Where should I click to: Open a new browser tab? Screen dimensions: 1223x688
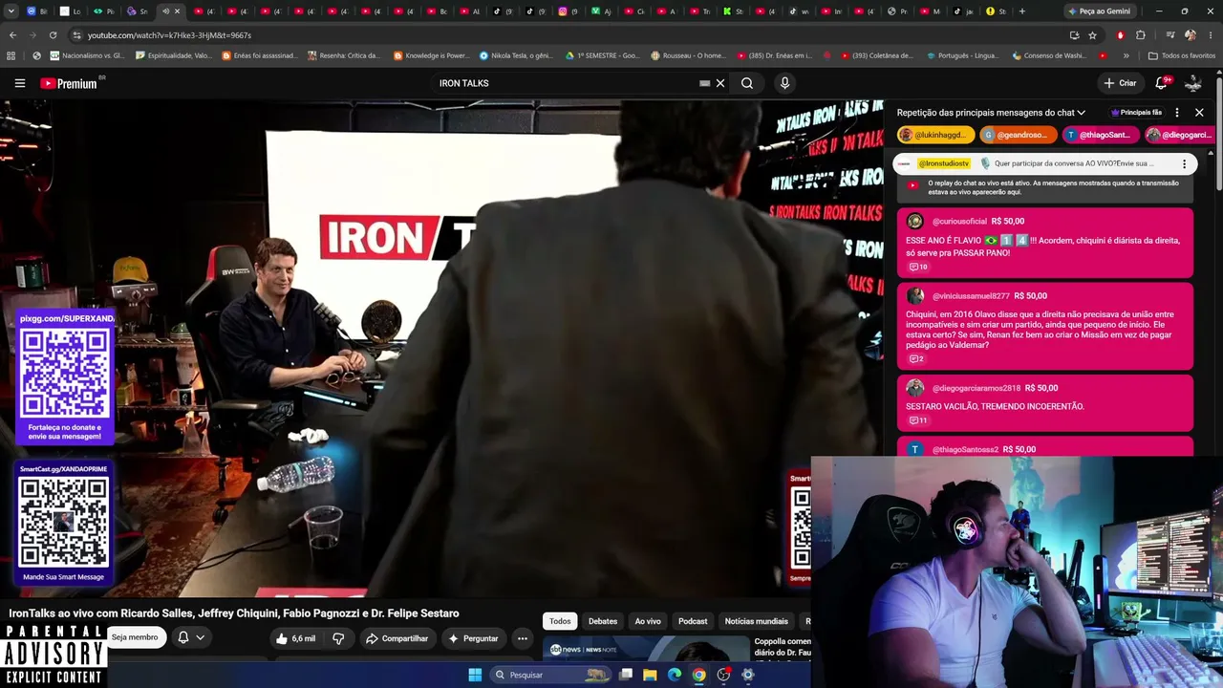1022,11
